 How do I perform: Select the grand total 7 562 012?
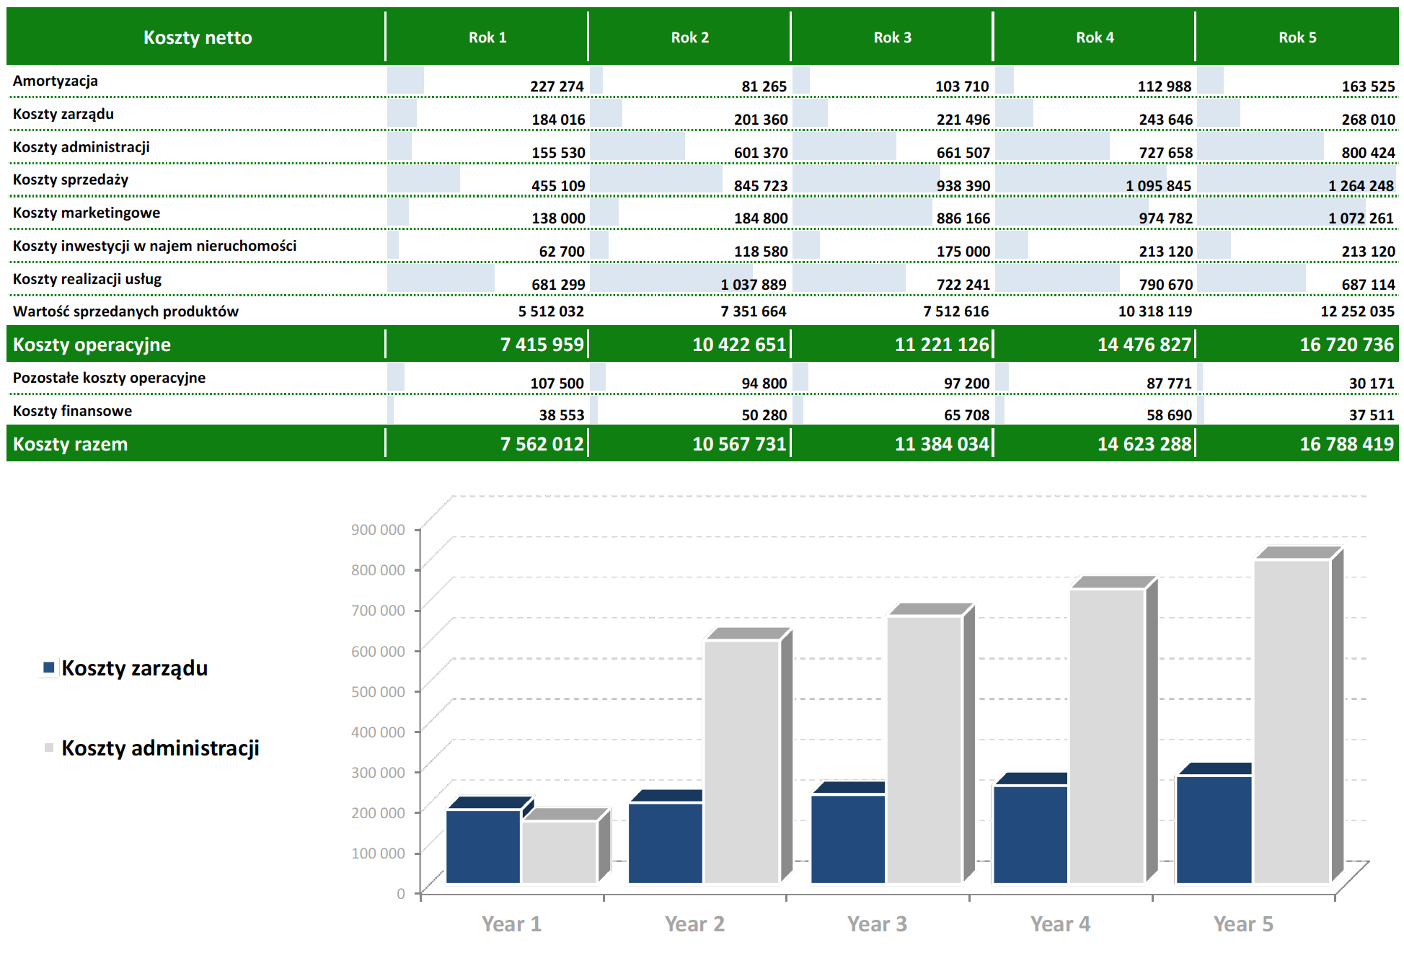542,444
